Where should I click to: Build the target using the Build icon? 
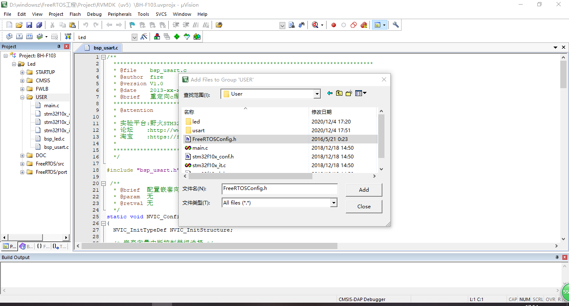click(19, 36)
